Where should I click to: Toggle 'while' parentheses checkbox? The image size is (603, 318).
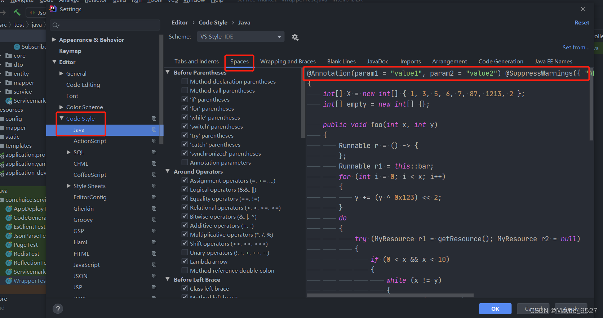point(185,117)
